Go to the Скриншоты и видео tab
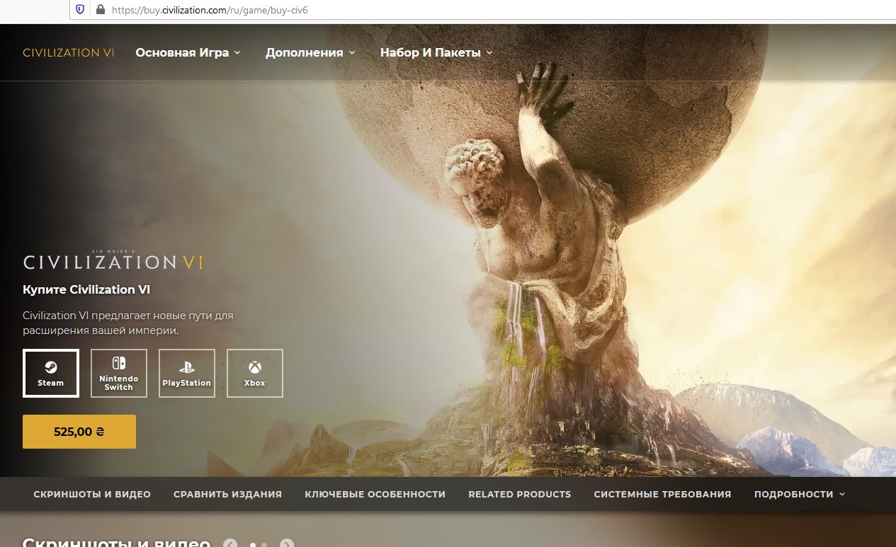This screenshot has height=547, width=896. click(x=92, y=495)
